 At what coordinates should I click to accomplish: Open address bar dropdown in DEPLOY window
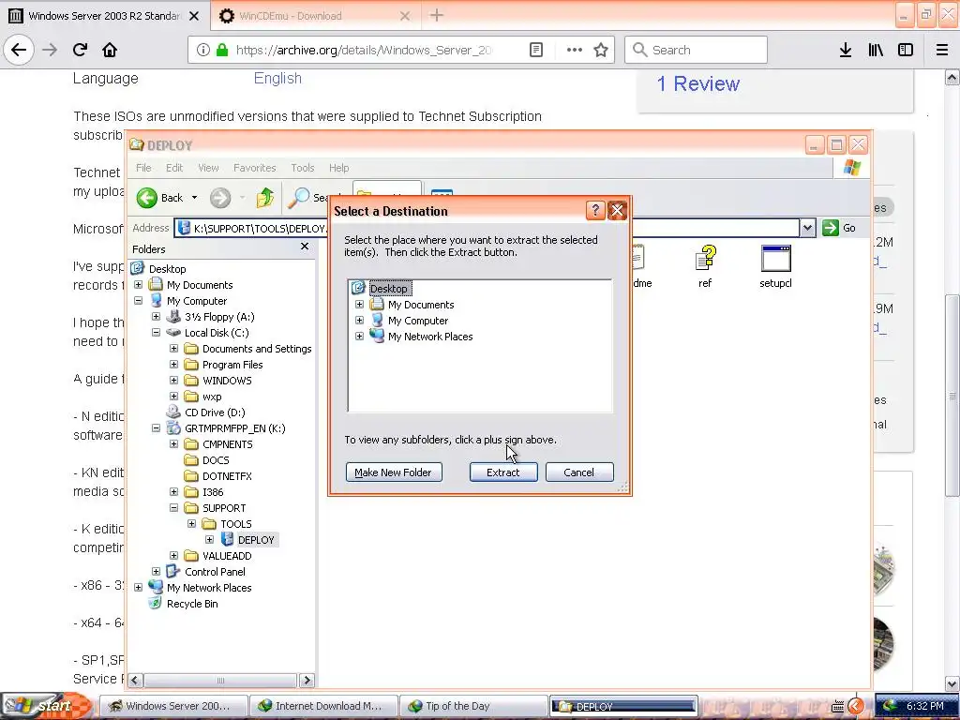807,228
